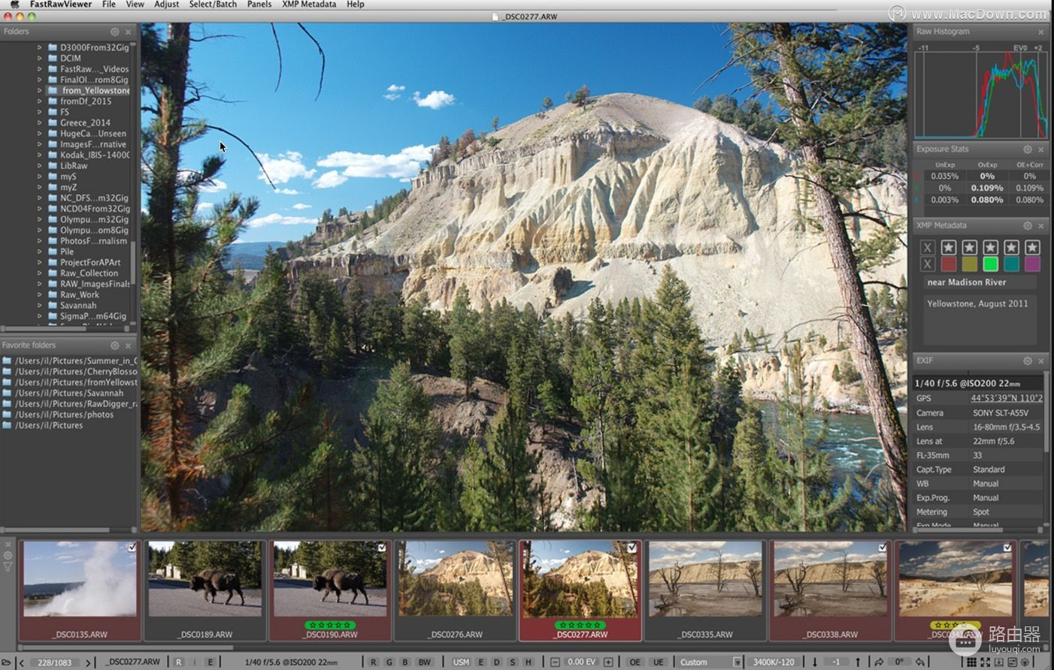Click the BW channel button
This screenshot has height=670, width=1054.
click(424, 662)
